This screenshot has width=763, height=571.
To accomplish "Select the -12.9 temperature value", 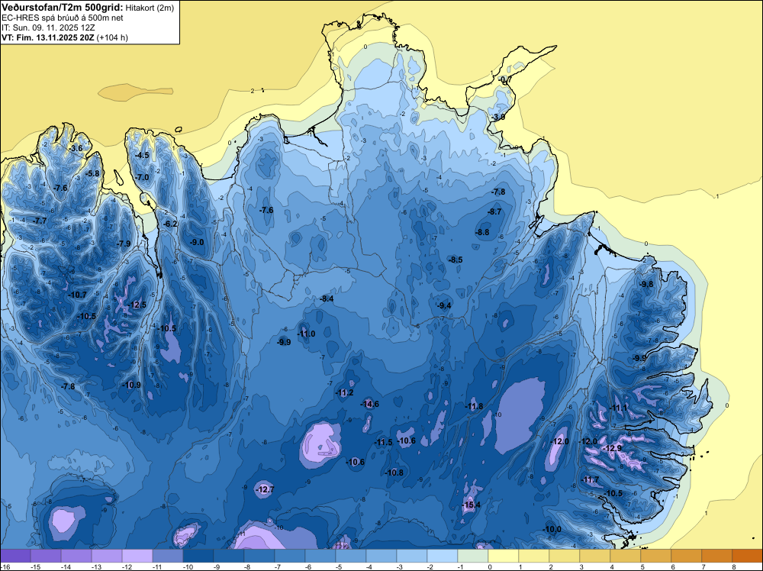I will coord(612,448).
